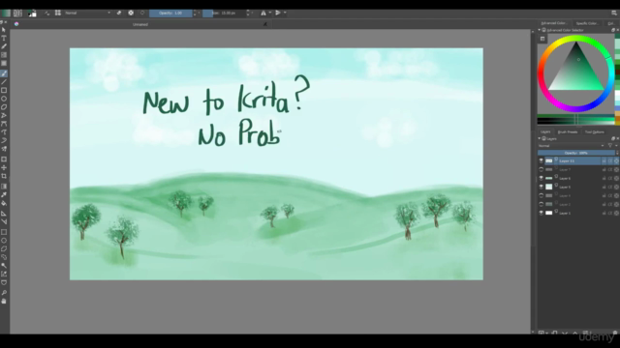Collapse the Layers docker arrow

point(540,139)
